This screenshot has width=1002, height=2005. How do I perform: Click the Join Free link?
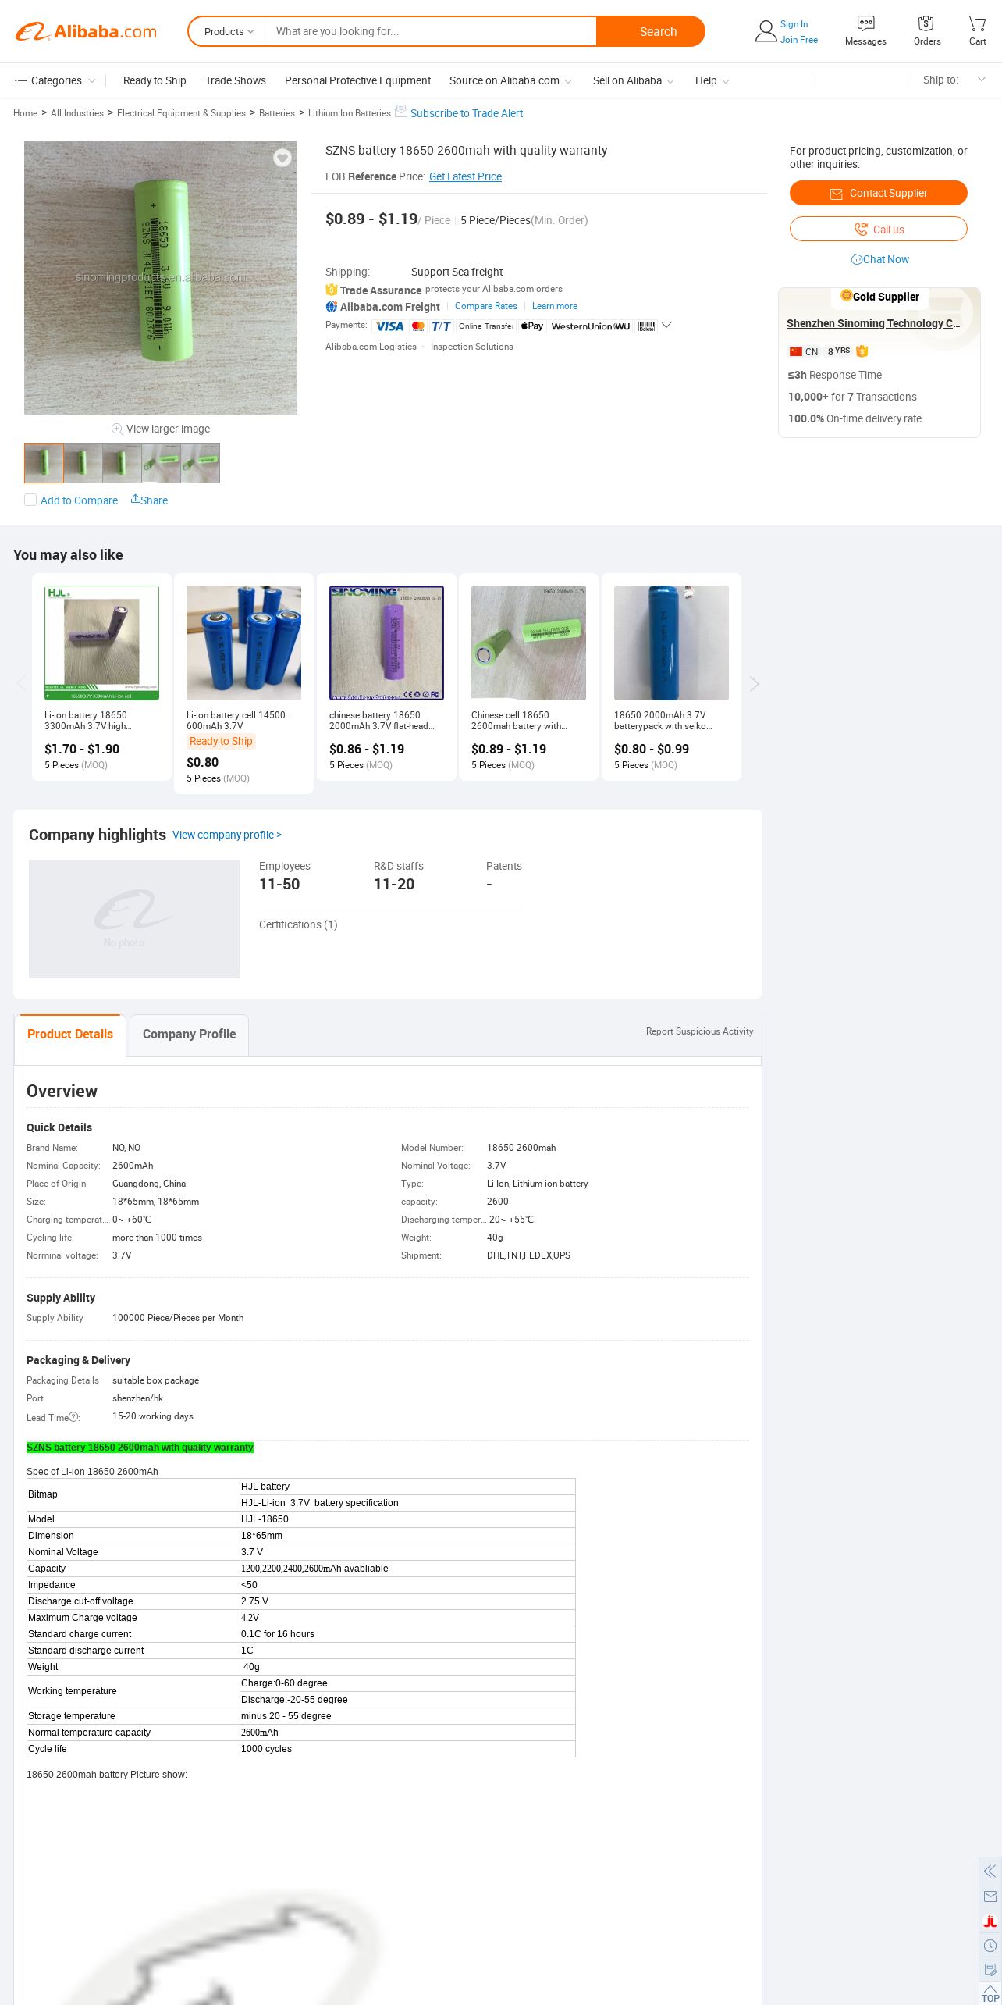pos(799,40)
